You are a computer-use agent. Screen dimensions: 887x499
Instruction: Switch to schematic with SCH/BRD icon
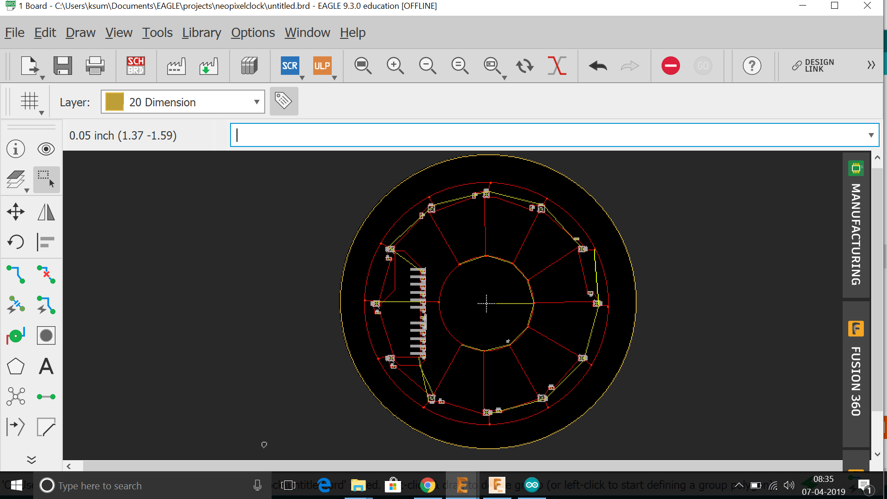(x=136, y=66)
